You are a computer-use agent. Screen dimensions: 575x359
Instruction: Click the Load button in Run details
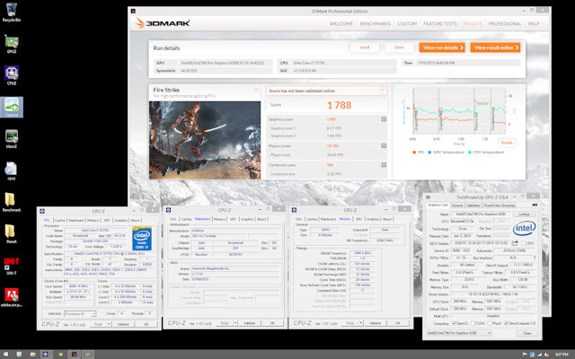(365, 48)
